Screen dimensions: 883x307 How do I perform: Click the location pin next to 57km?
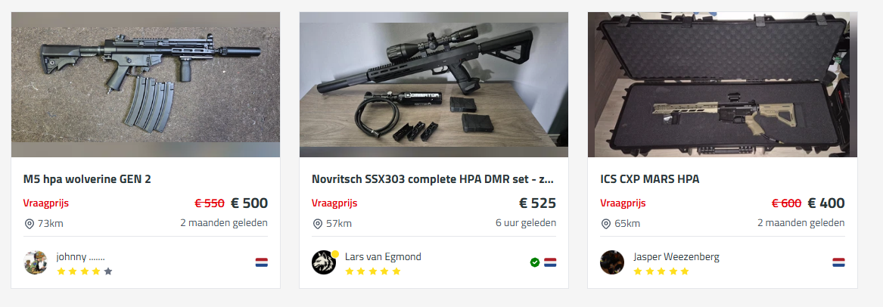tap(318, 224)
